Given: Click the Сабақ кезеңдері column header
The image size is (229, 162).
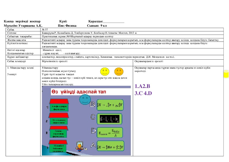Looking at the screenshot, I should 17,61.
